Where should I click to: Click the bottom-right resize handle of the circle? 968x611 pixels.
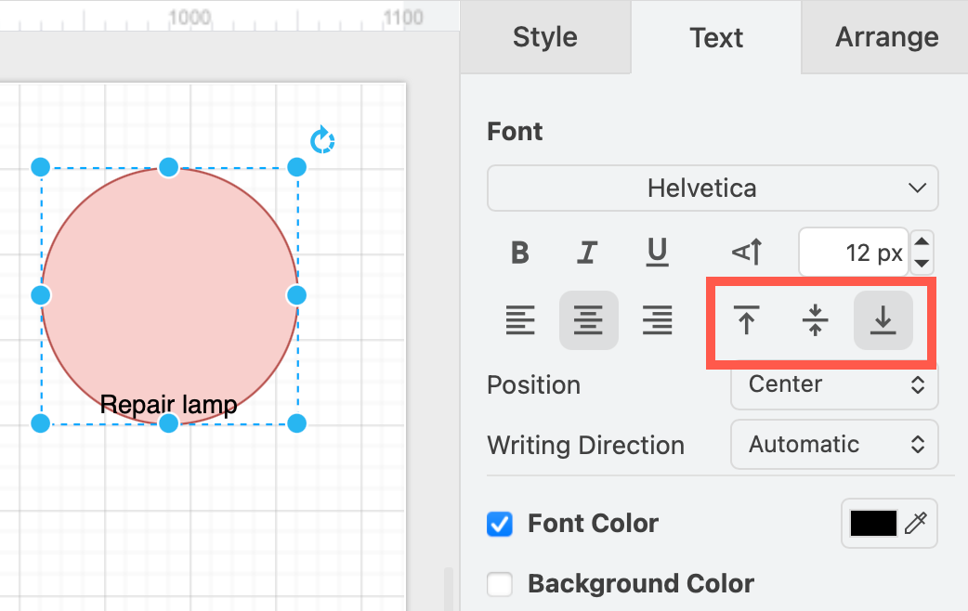(x=296, y=423)
